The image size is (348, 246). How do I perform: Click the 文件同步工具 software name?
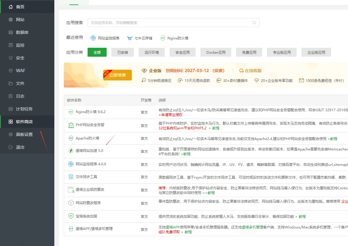tap(86, 177)
